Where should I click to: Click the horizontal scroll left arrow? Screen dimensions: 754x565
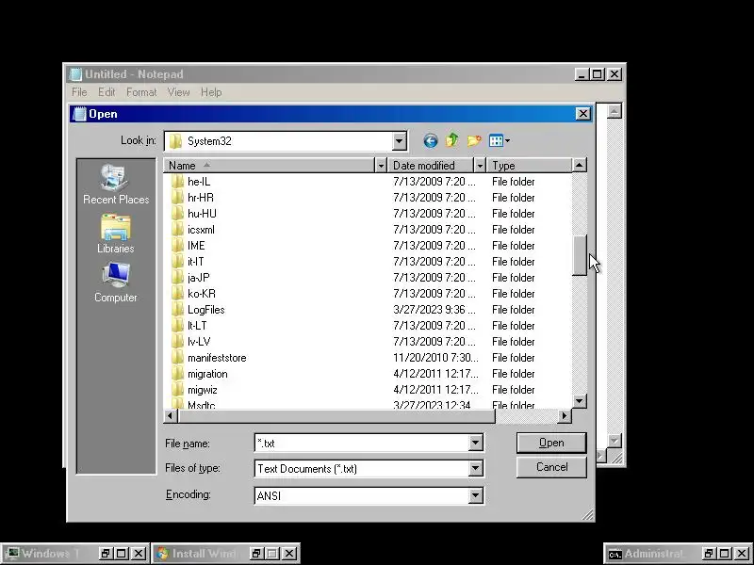pyautogui.click(x=171, y=416)
